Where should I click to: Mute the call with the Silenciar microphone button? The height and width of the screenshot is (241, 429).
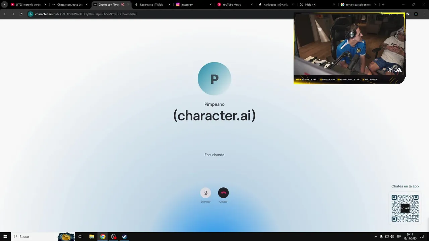(x=205, y=193)
